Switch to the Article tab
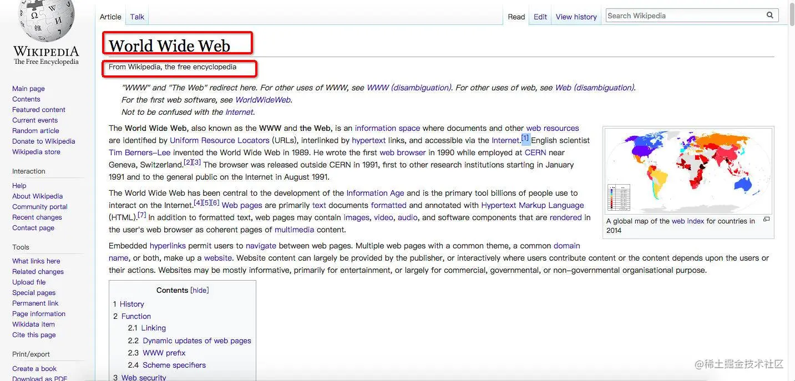 [110, 17]
